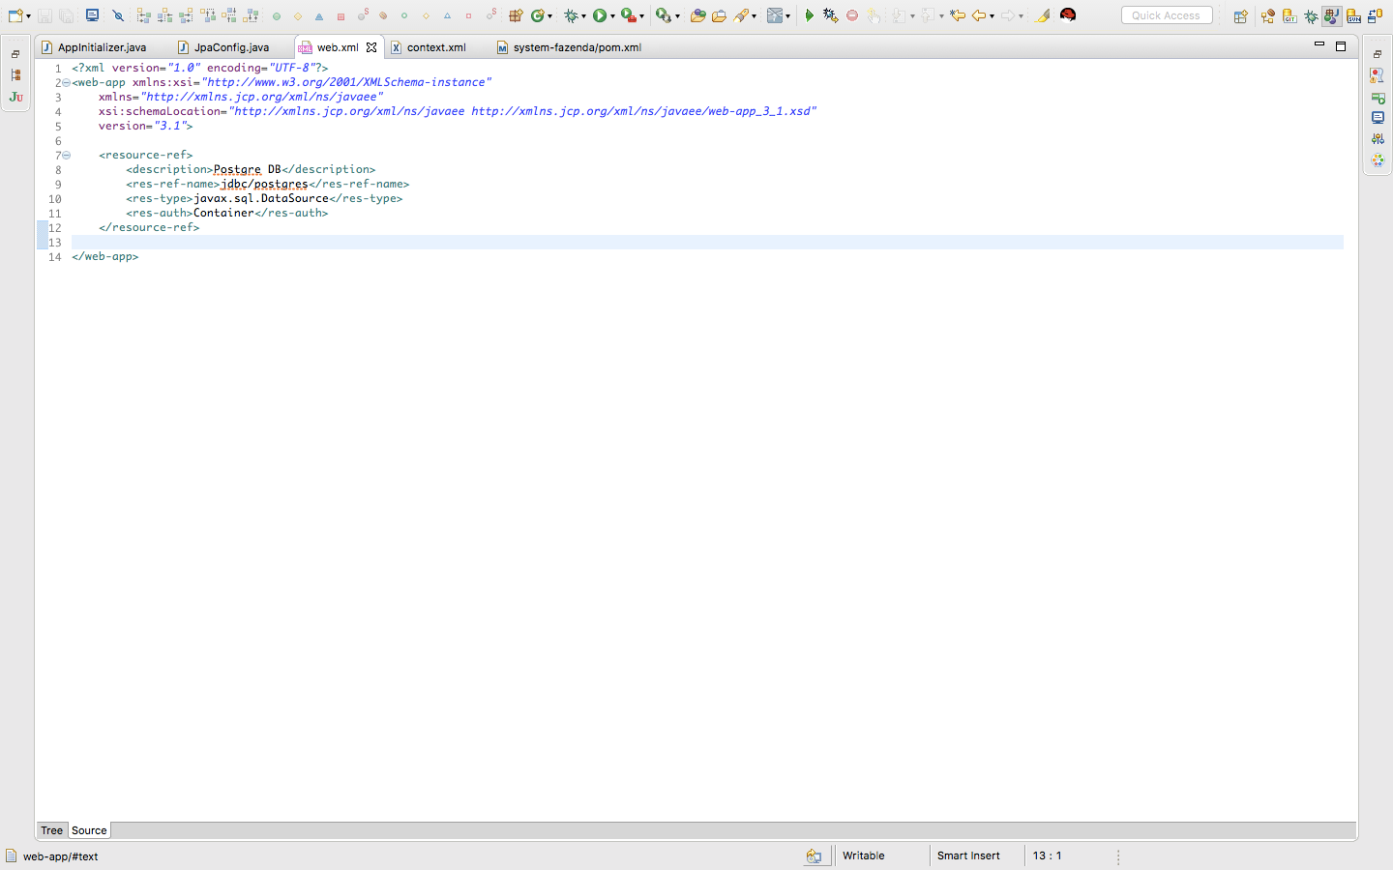
Task: Collapse the resource-ref element fold marker
Action: click(x=66, y=156)
